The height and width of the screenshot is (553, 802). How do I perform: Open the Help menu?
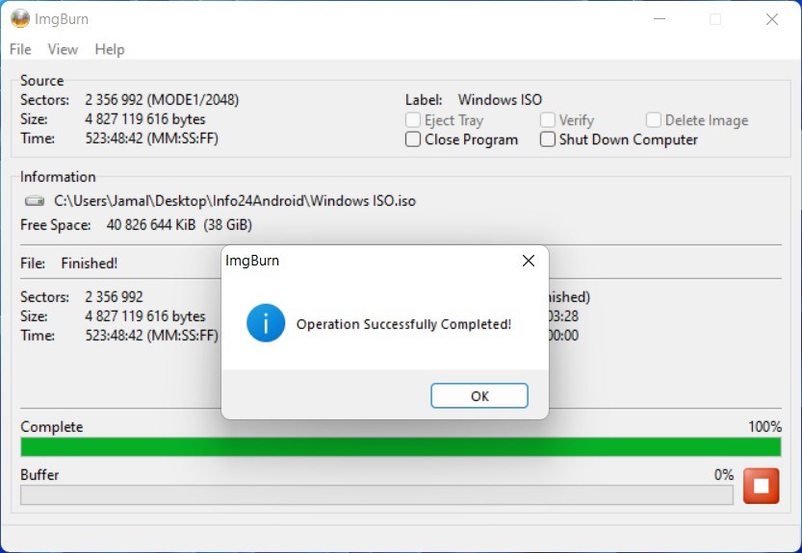pyautogui.click(x=110, y=49)
